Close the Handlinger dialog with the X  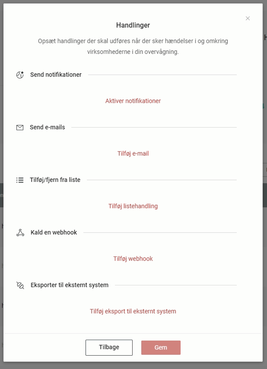pos(248,18)
